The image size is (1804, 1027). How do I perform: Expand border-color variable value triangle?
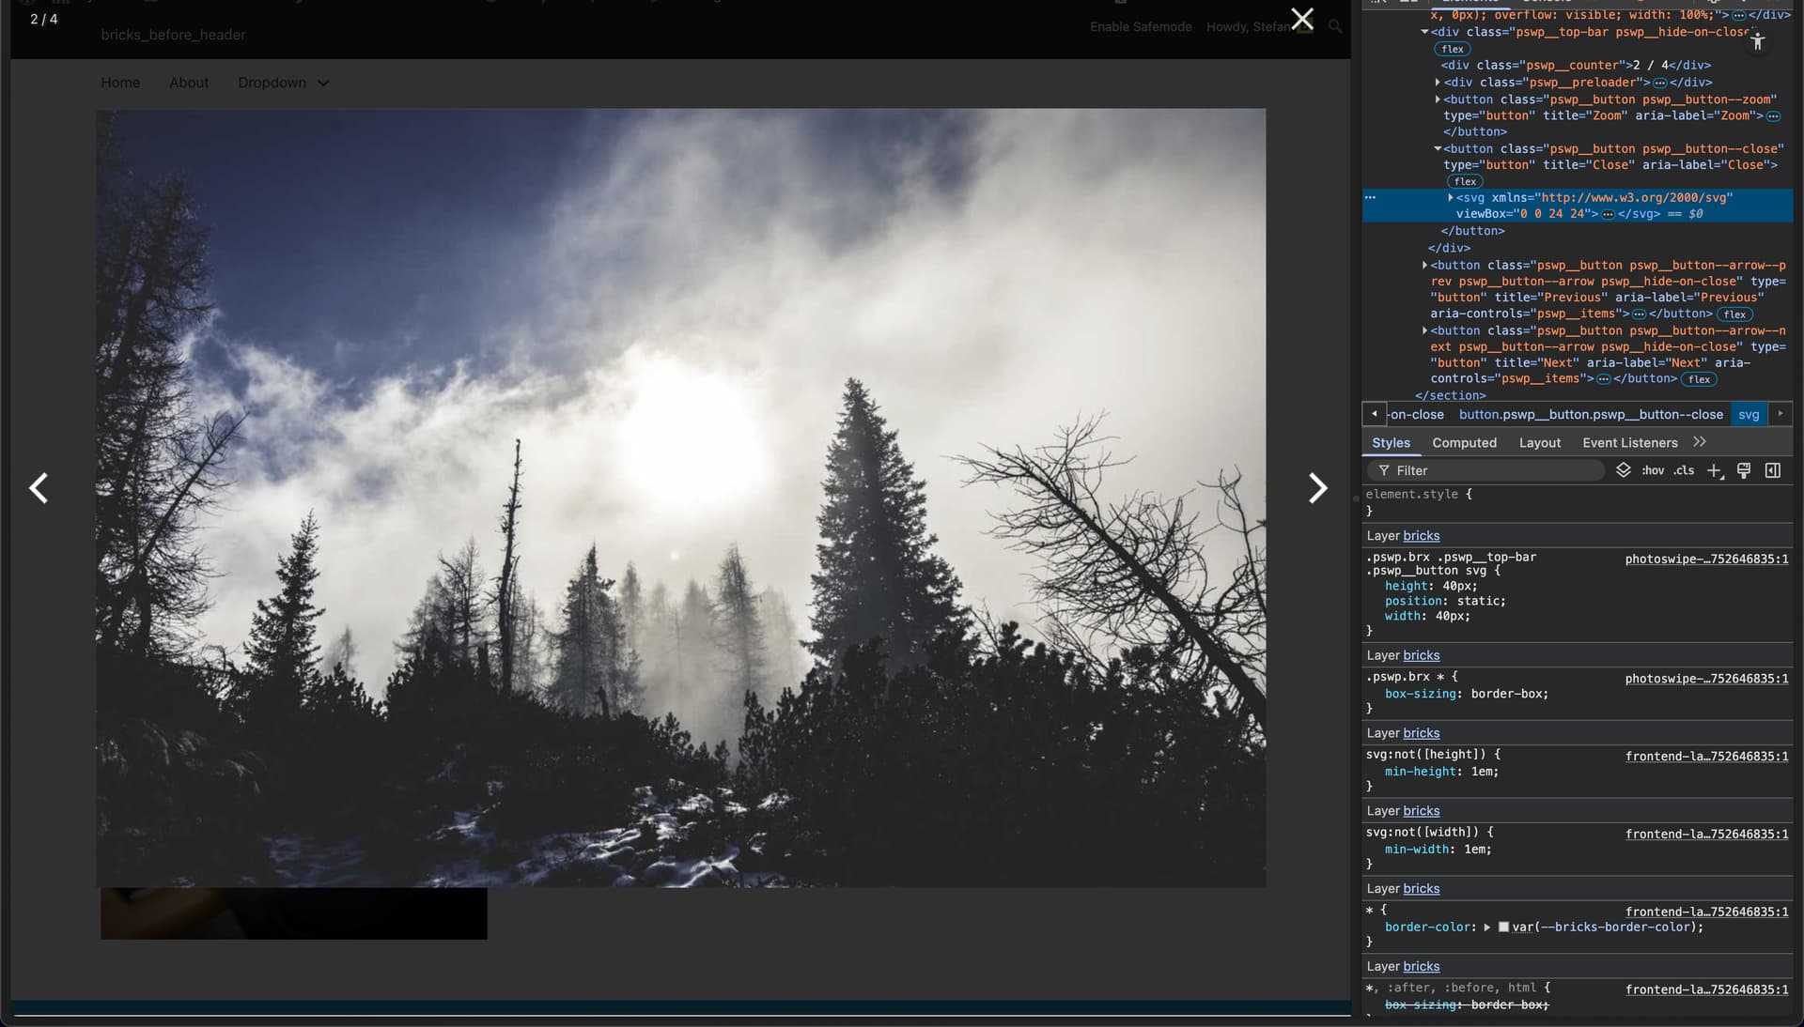click(x=1486, y=927)
